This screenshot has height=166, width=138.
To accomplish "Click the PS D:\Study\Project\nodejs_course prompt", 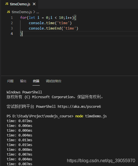I will (40, 116).
